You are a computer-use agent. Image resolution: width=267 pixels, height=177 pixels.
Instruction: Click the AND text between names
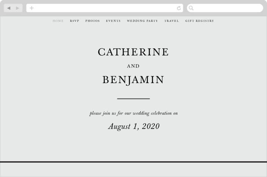(x=133, y=66)
